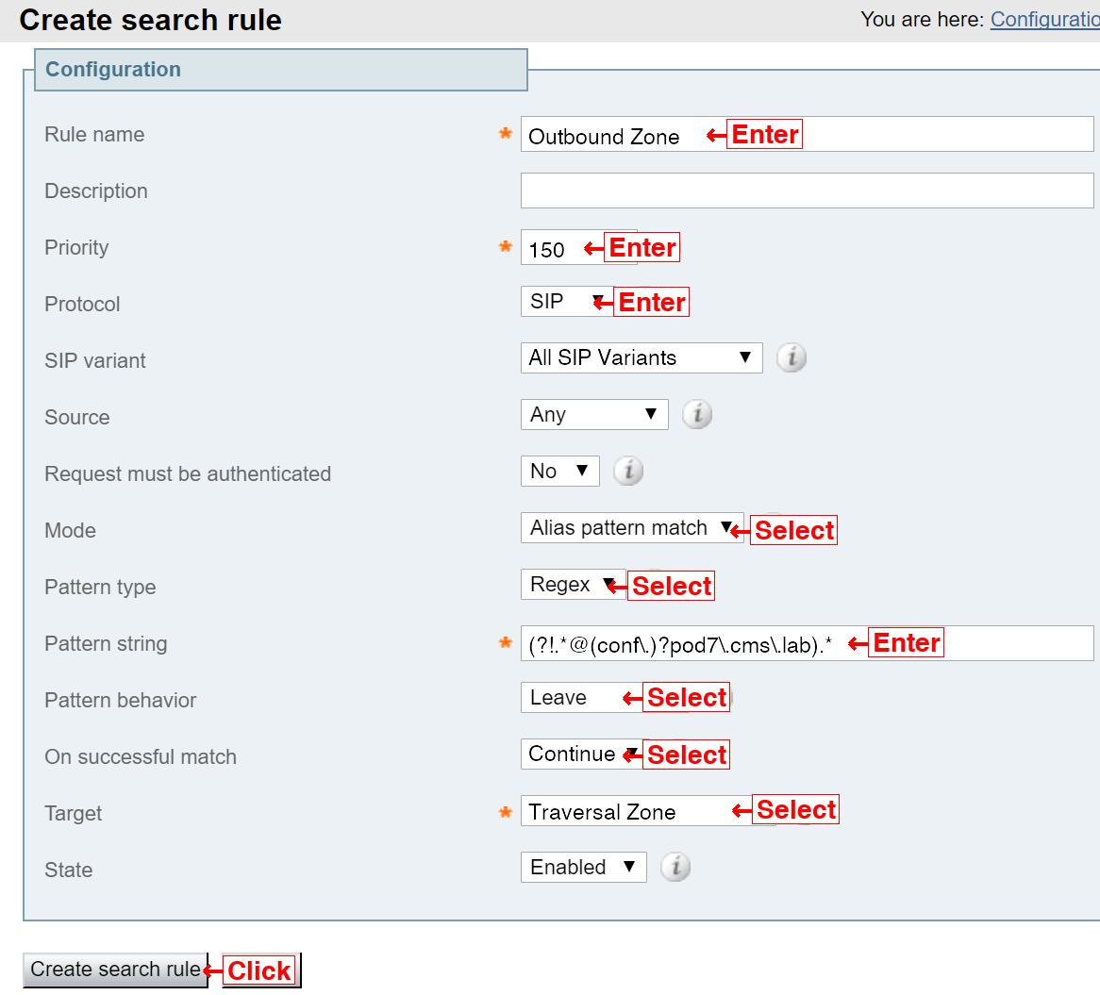
Task: Open the Pattern type dropdown showing Regex
Action: [573, 584]
